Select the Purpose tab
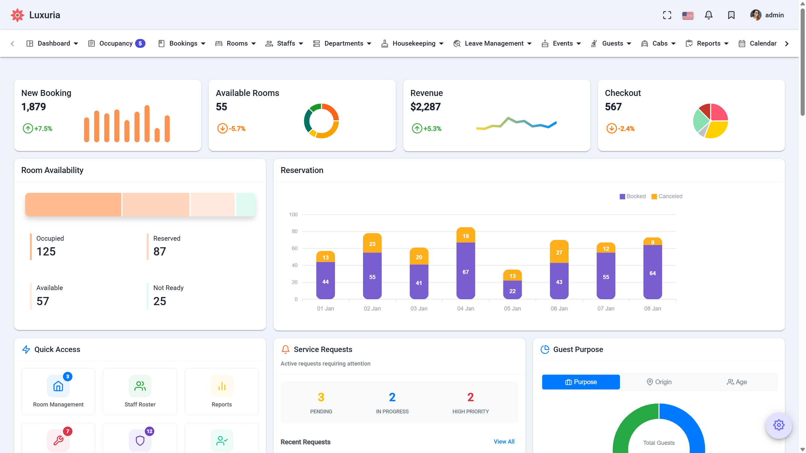This screenshot has height=453, width=806. 581,382
